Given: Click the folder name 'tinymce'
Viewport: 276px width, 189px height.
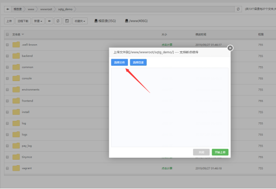Looking at the screenshot, I should (x=27, y=157).
